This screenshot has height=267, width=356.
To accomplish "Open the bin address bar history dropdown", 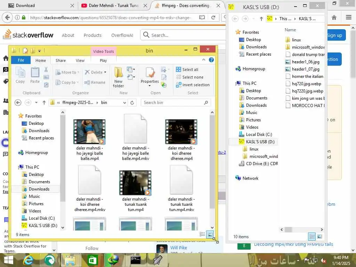I will pyautogui.click(x=124, y=103).
